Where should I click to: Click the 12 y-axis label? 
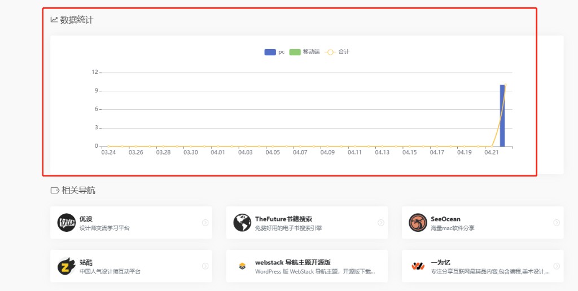point(95,72)
